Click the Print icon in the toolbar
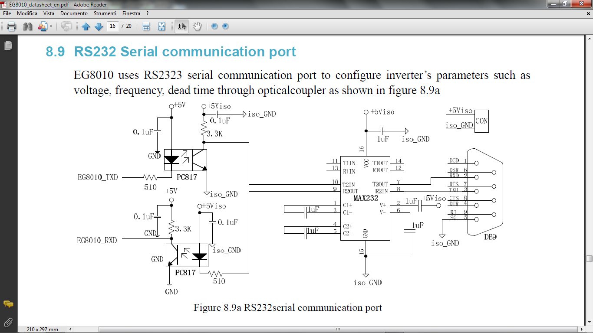The image size is (593, 333). click(12, 26)
